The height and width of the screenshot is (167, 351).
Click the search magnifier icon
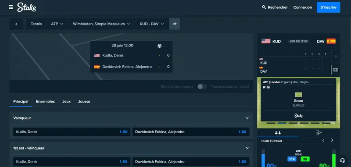[264, 7]
